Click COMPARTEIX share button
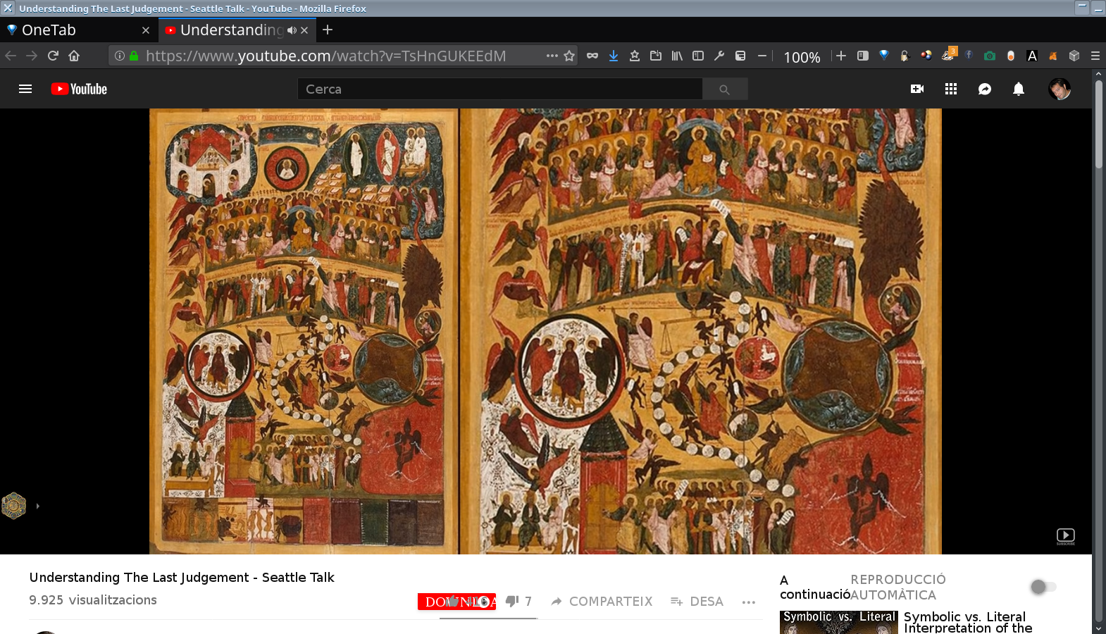1106x634 pixels. click(x=602, y=601)
